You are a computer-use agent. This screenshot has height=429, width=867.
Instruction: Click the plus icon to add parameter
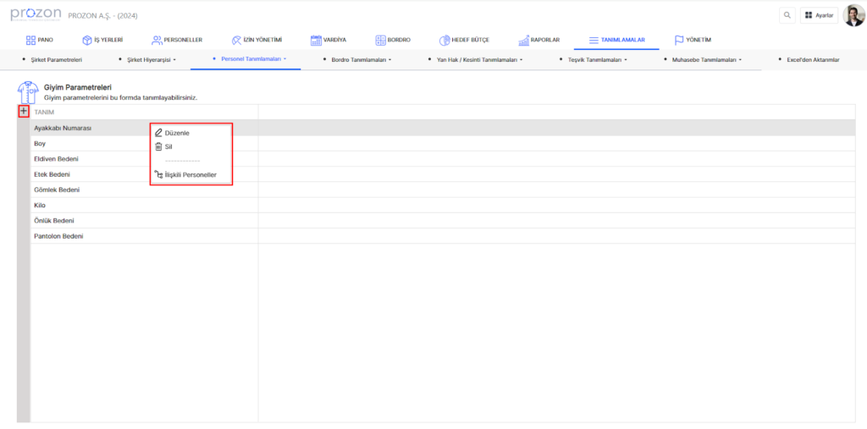pos(24,111)
